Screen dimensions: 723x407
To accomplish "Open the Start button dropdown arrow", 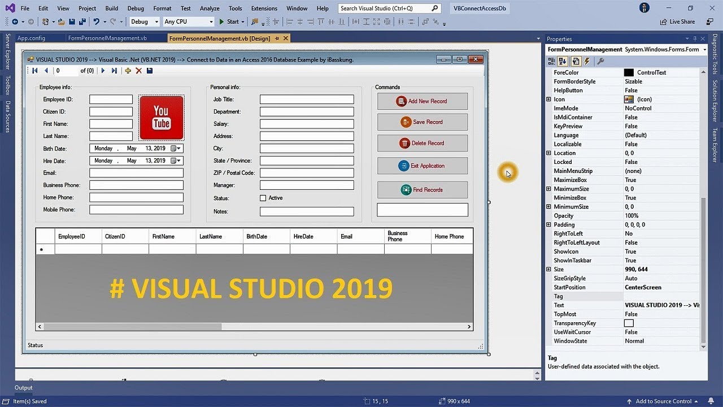I will coord(243,21).
